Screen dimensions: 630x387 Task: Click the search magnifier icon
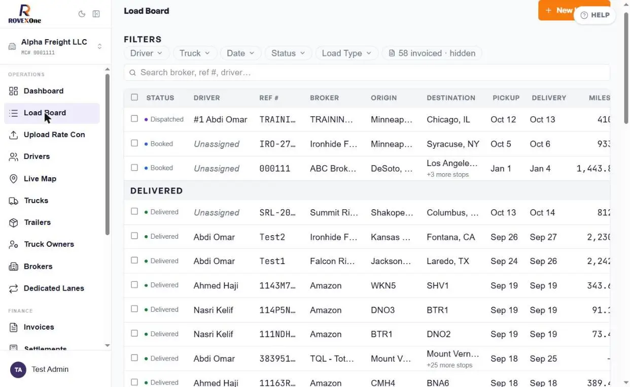pos(132,73)
